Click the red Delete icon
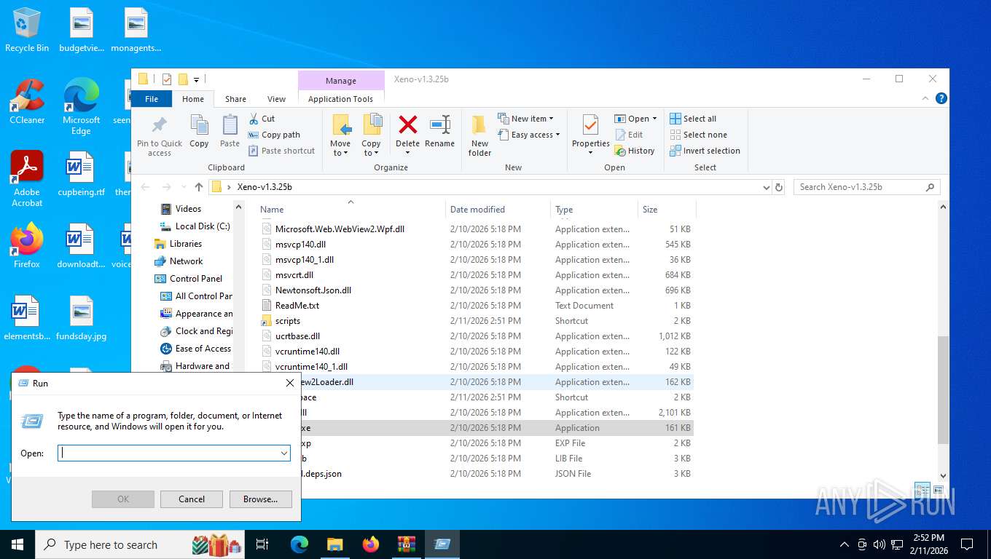 [x=407, y=125]
